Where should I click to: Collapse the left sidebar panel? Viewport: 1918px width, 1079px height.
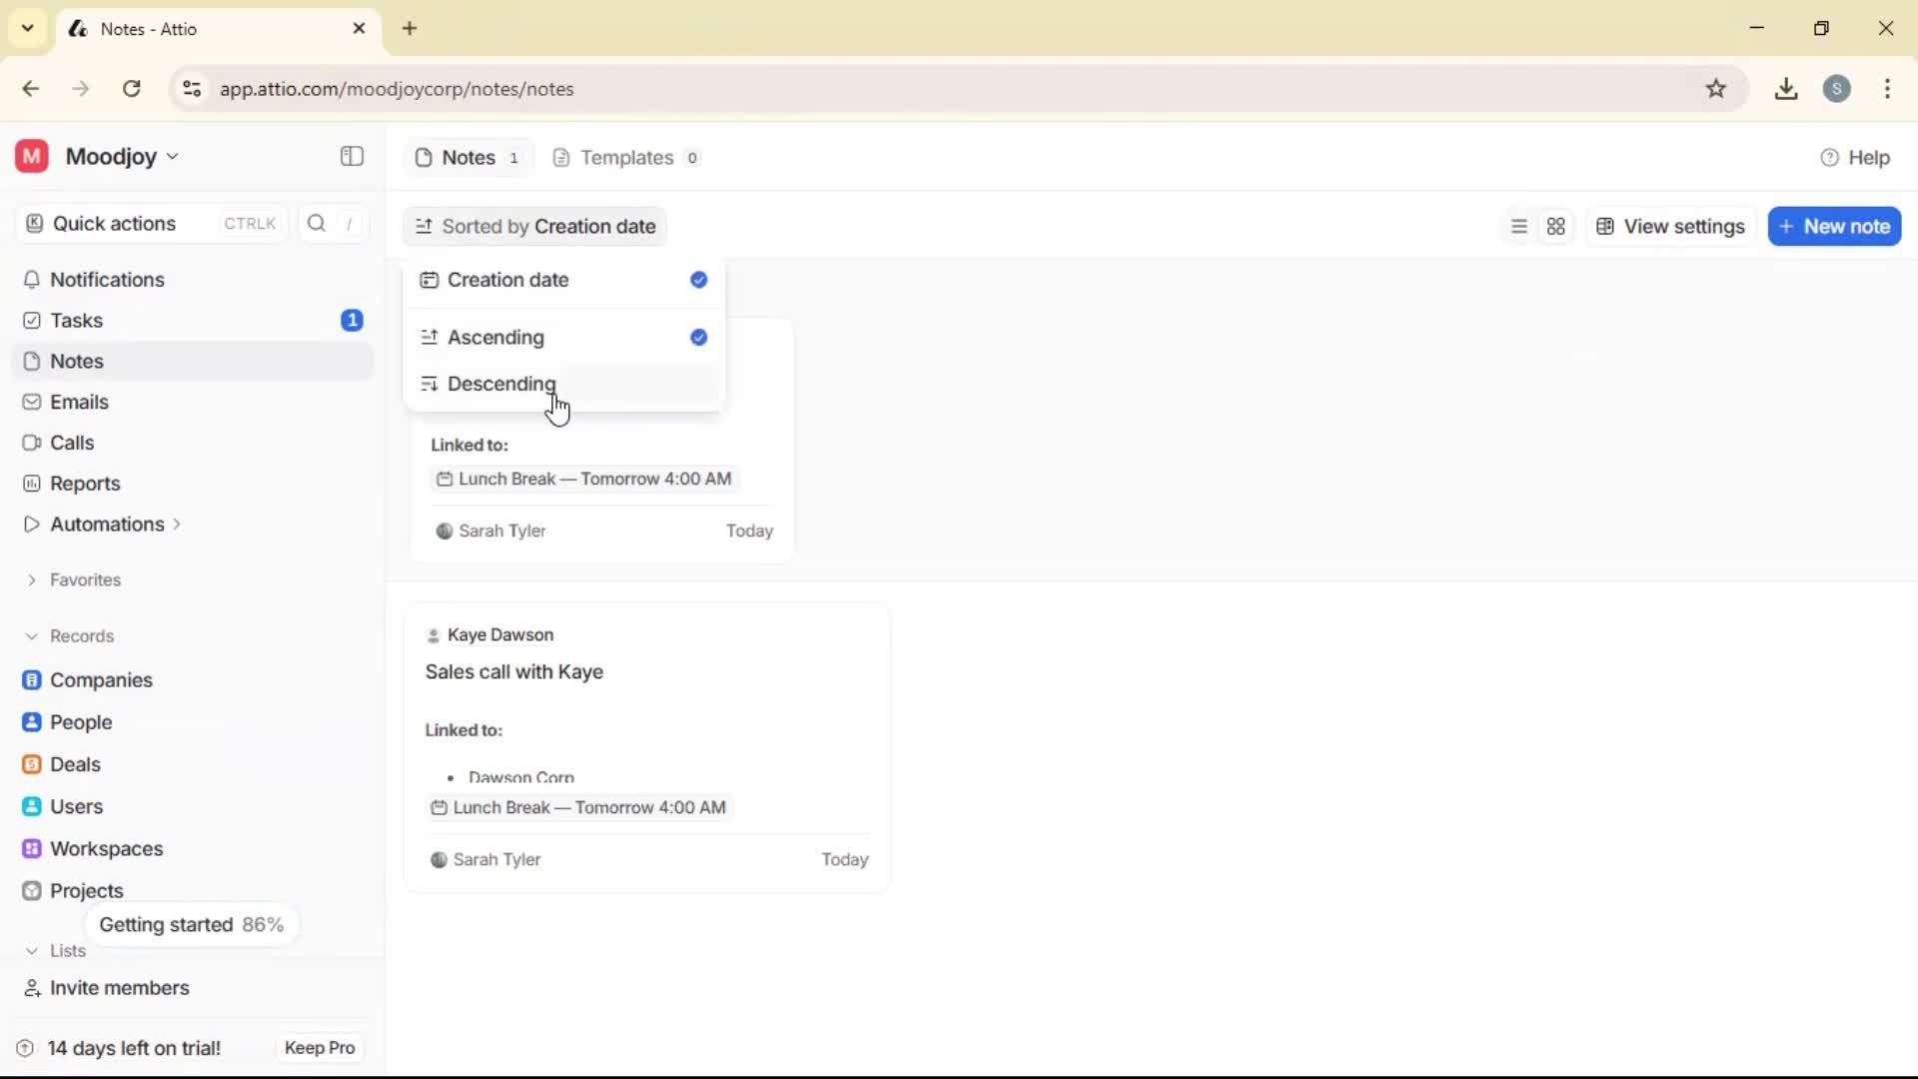click(351, 157)
